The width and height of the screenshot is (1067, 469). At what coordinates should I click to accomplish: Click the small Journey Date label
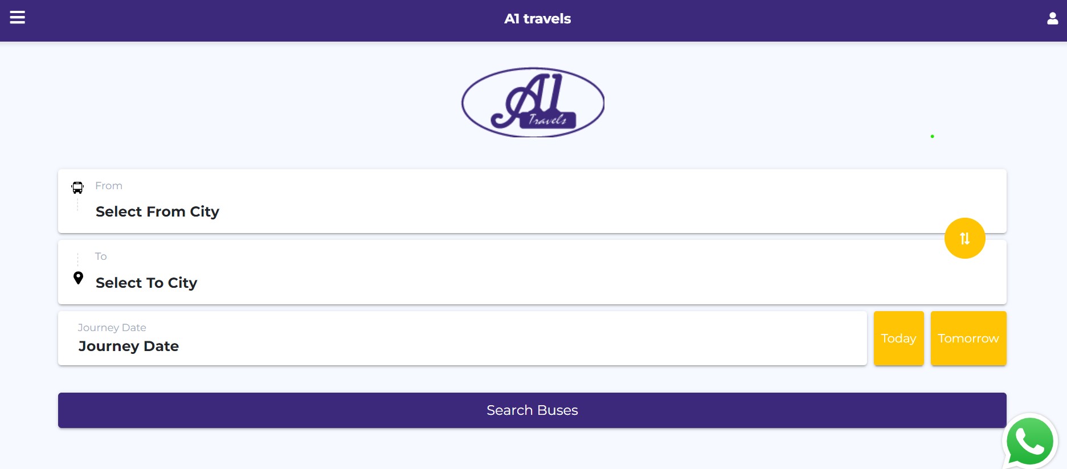112,328
